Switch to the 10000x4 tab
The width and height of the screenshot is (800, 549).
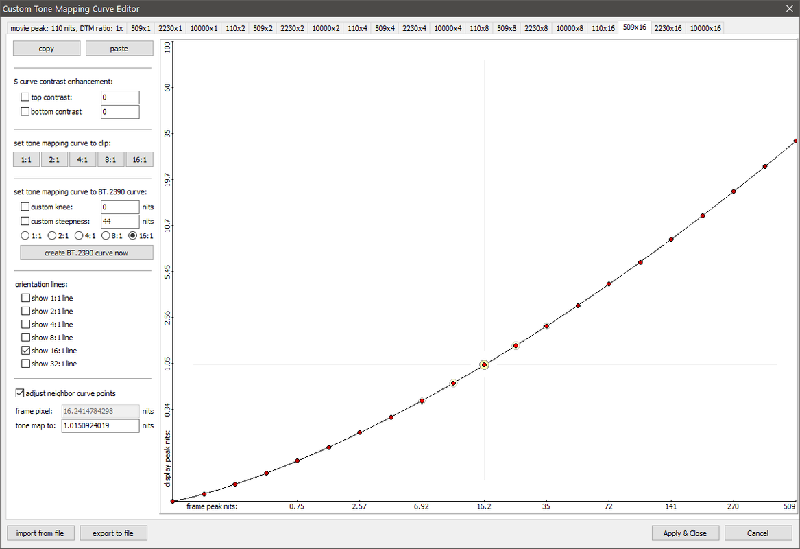pyautogui.click(x=448, y=28)
